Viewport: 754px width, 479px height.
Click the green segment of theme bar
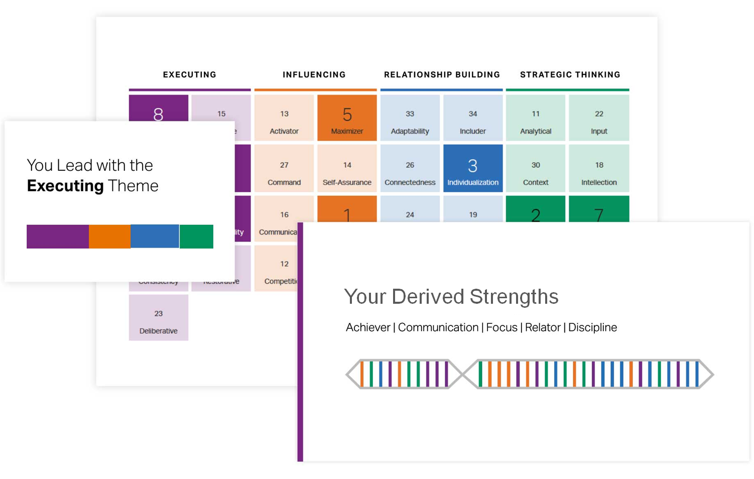196,236
